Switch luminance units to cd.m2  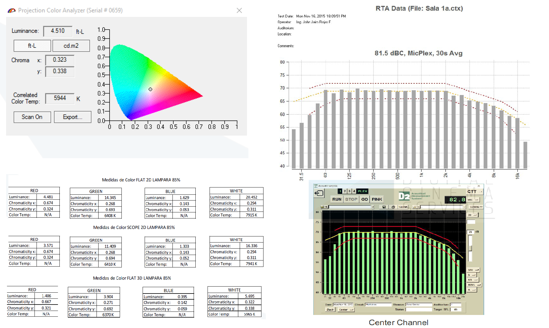click(x=71, y=46)
